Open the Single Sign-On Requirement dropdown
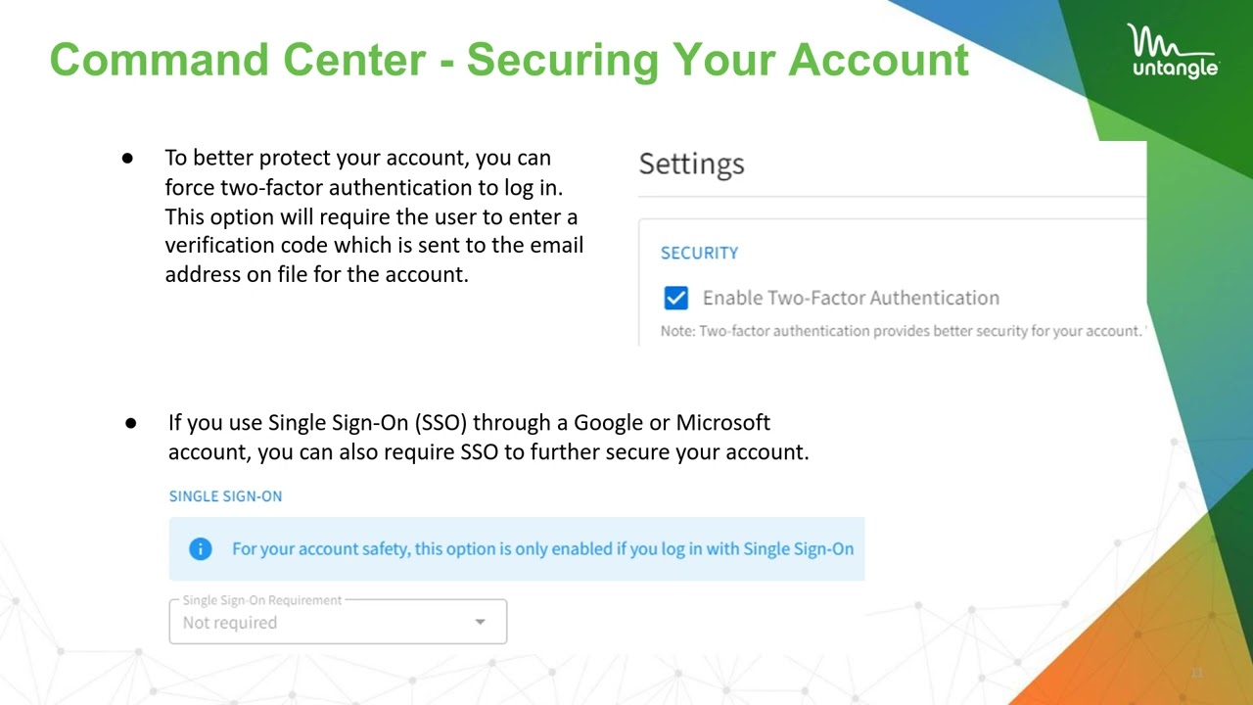Viewport: 1253px width, 705px height. pyautogui.click(x=338, y=622)
